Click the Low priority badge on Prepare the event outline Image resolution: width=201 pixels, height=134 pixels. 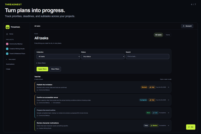pos(155,113)
